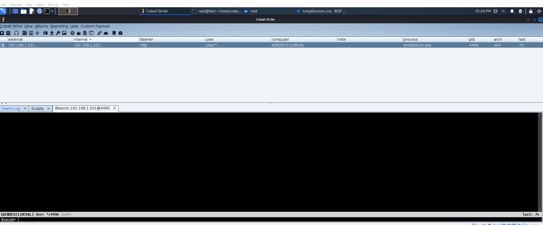Open Keystrokes via the key icon

tap(58, 33)
